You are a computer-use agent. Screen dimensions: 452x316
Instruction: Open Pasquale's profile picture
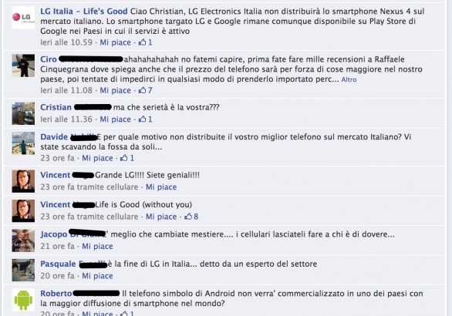[x=23, y=271]
